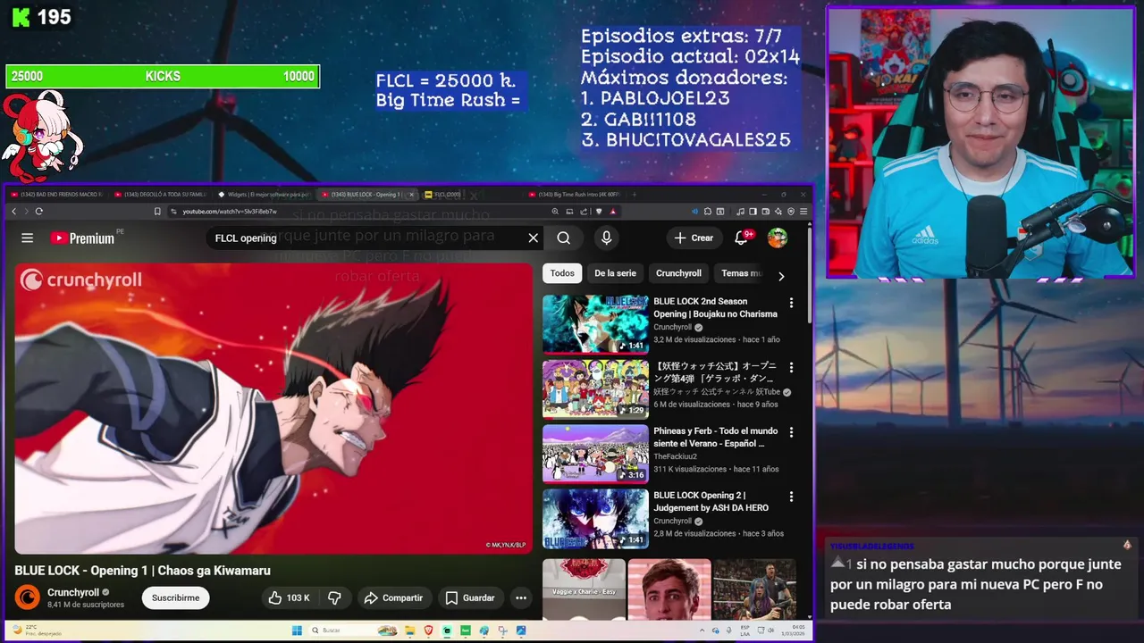The width and height of the screenshot is (1144, 643).
Task: Click the green KICKS goal progress bar
Action: (163, 77)
